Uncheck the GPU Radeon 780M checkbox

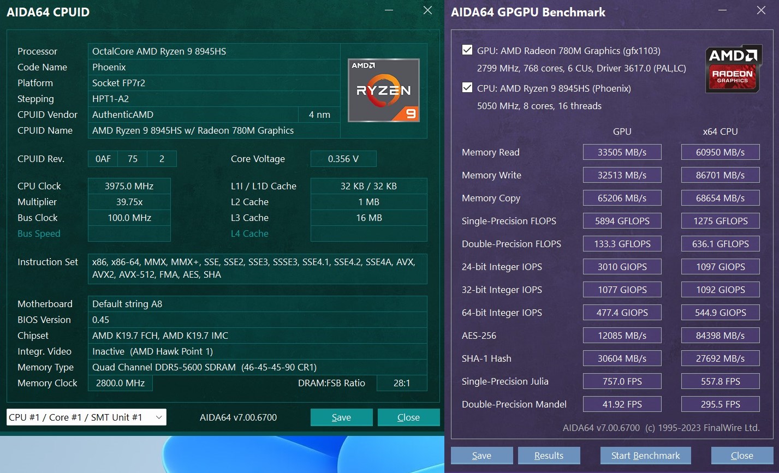pyautogui.click(x=467, y=50)
